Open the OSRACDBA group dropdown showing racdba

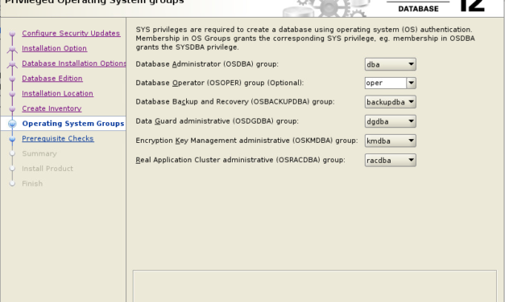click(391, 160)
